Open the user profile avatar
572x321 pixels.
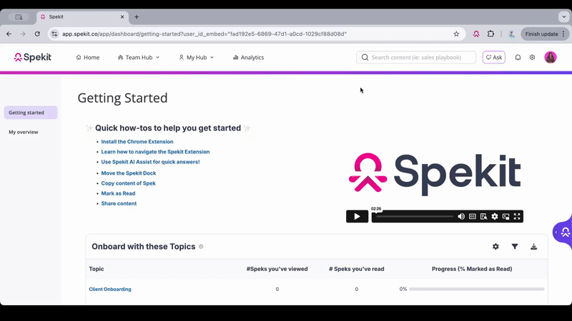tap(550, 57)
